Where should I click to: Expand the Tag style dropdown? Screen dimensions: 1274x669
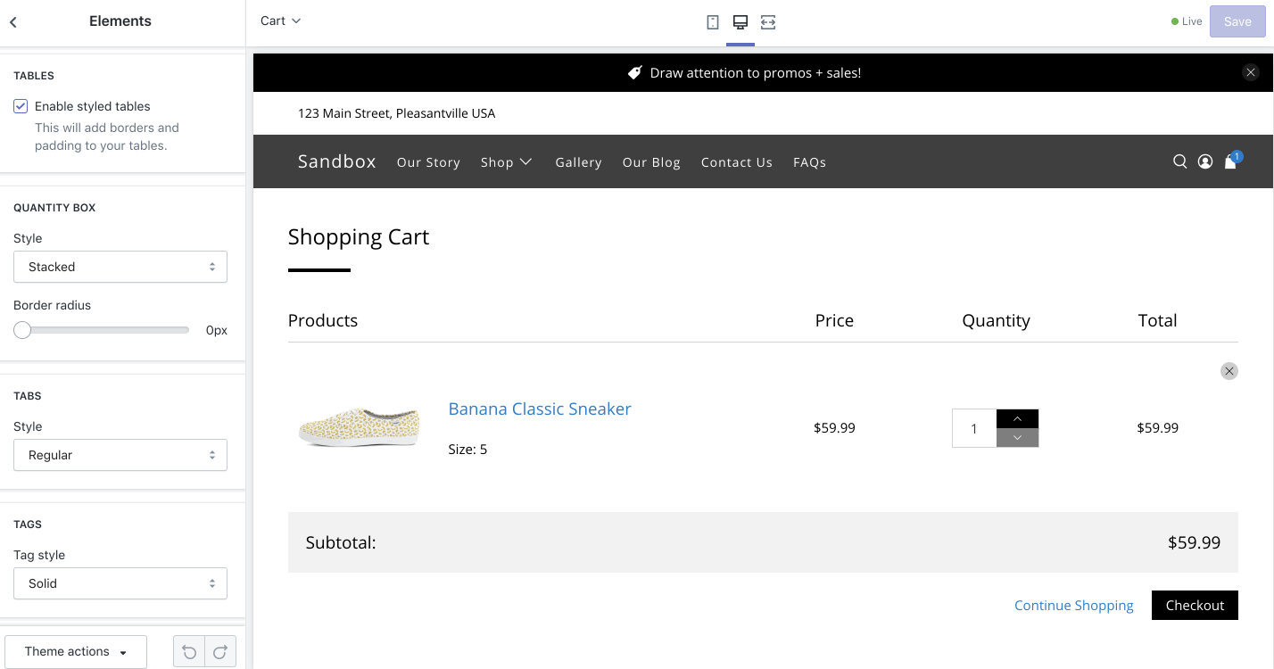pyautogui.click(x=120, y=583)
